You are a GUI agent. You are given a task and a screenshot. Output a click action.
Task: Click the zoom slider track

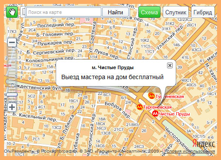12,70
